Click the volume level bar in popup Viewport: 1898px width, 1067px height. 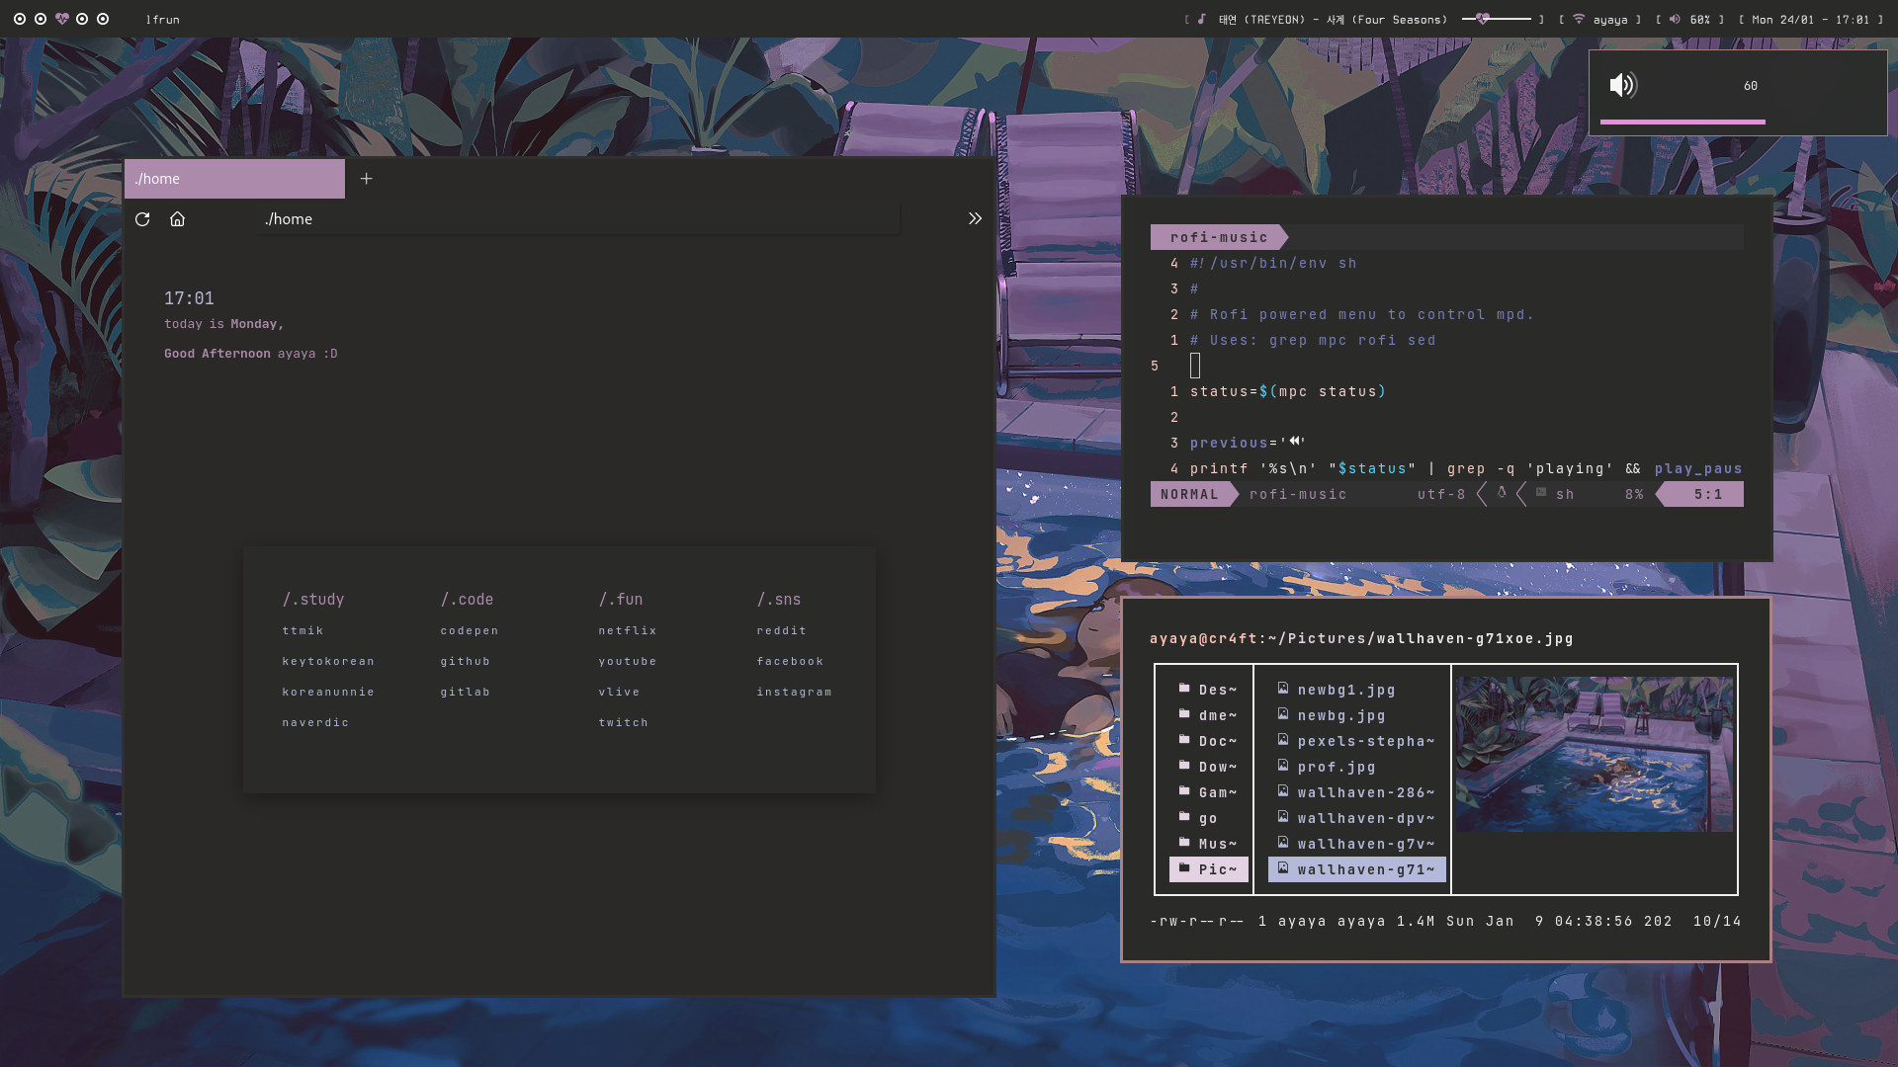[1682, 122]
